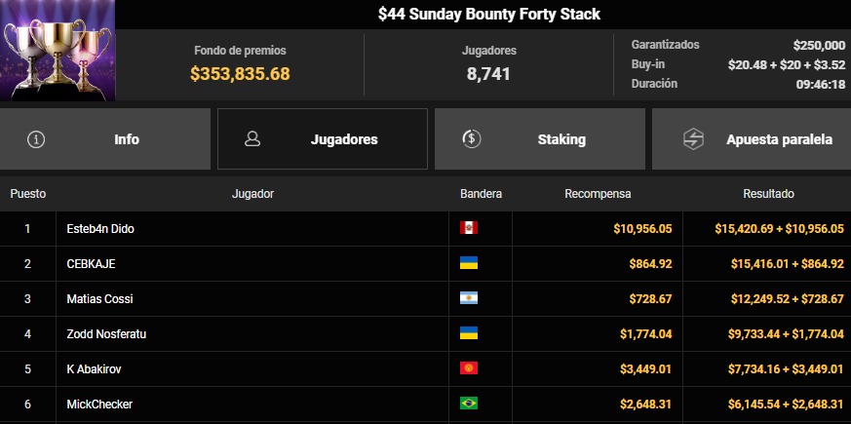Click the Ukraine flag for CEBKAJE
Viewport: 851px width, 424px height.
click(469, 263)
